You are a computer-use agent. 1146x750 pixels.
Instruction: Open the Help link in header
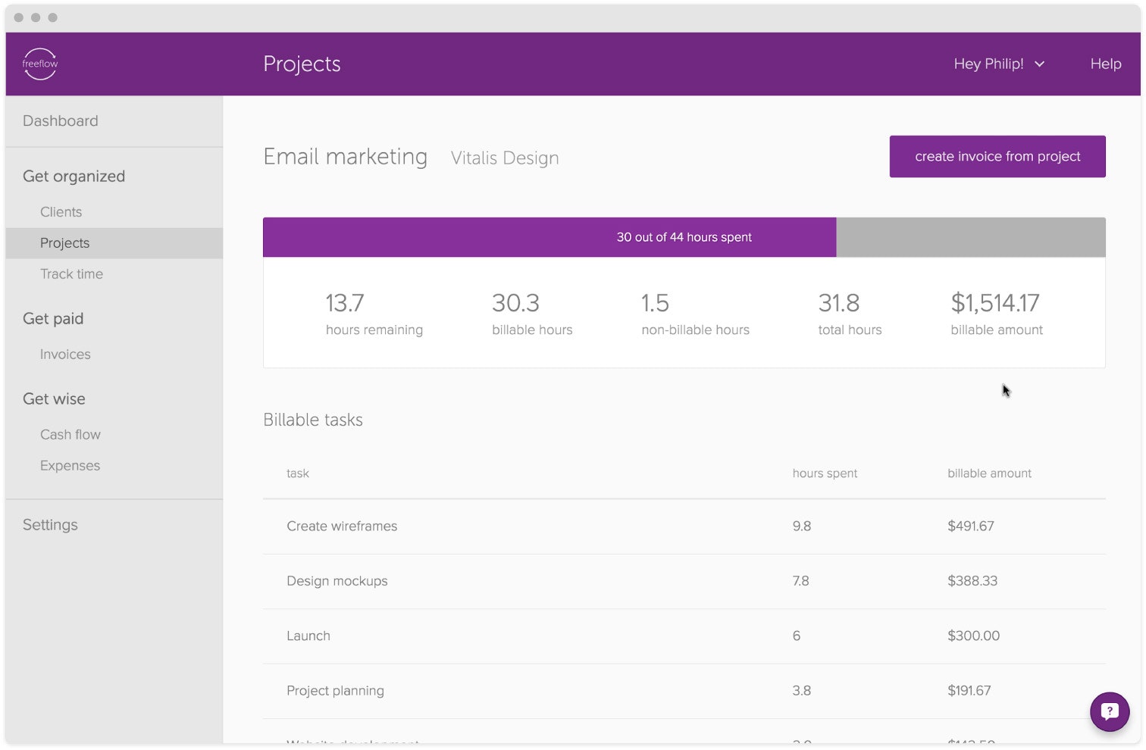(x=1105, y=64)
